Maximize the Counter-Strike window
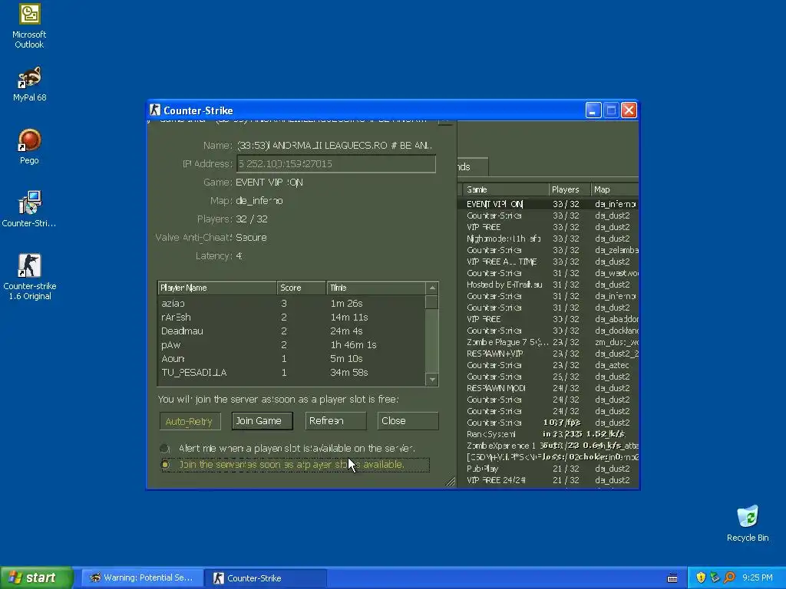 (611, 110)
